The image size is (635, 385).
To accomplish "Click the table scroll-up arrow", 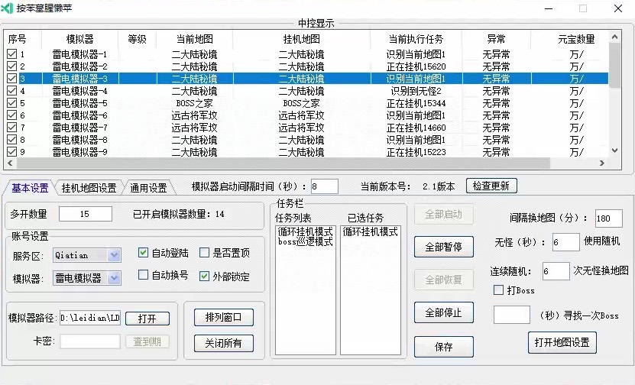I will [614, 37].
